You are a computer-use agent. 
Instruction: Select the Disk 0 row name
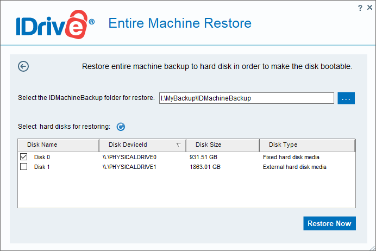[x=42, y=157]
